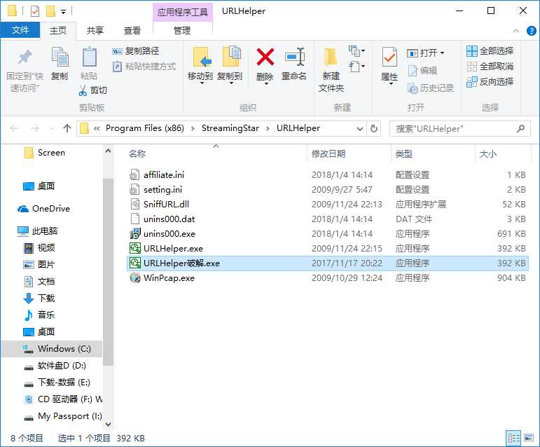This screenshot has width=540, height=447.
Task: Switch to Large icons view
Action: click(529, 439)
